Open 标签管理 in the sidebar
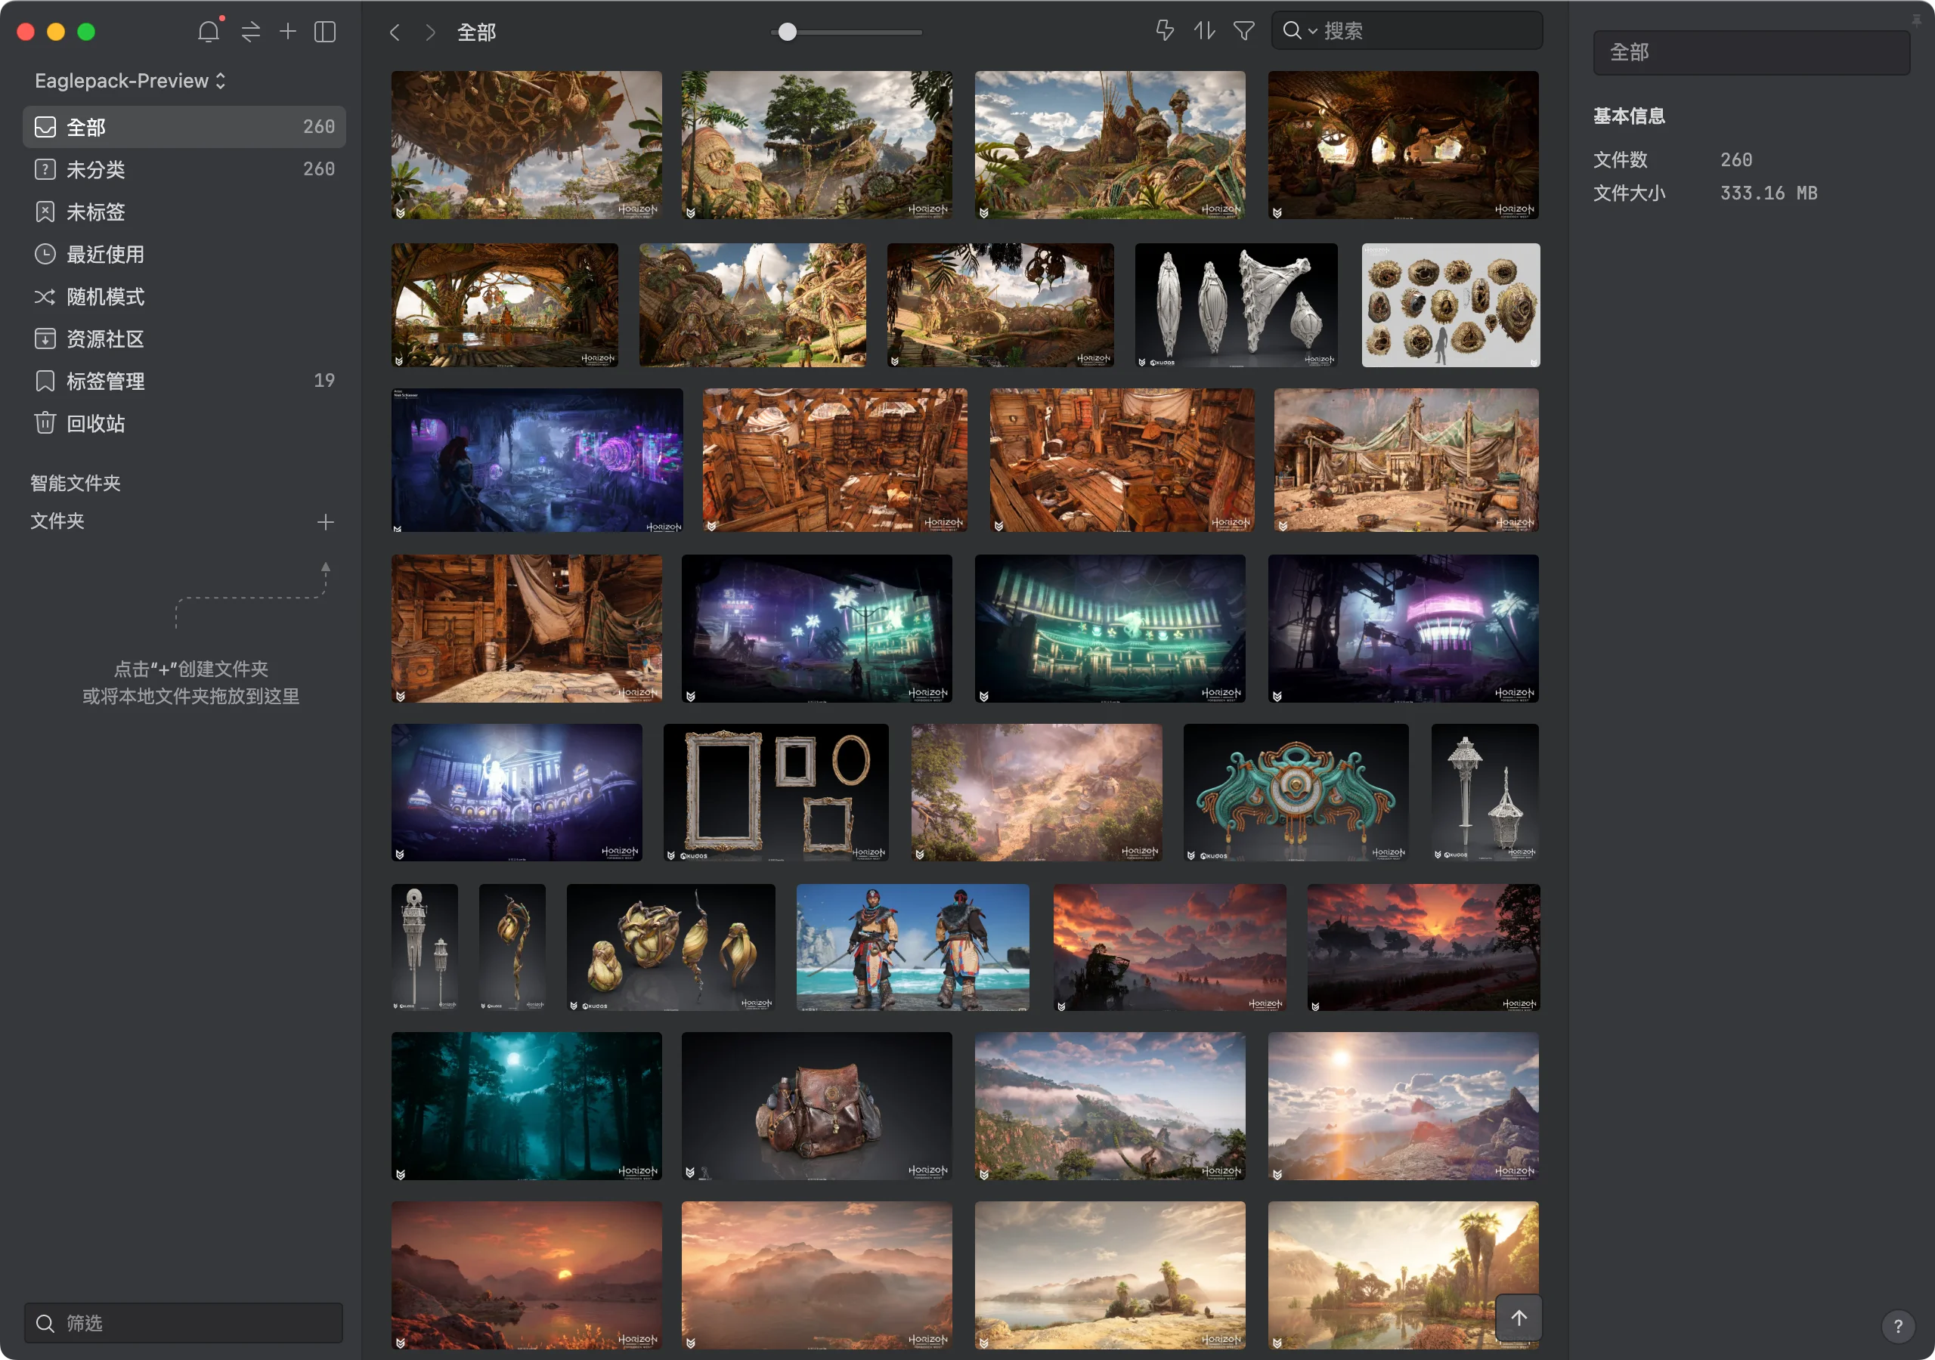Screen dimensions: 1935x1360 (x=184, y=381)
